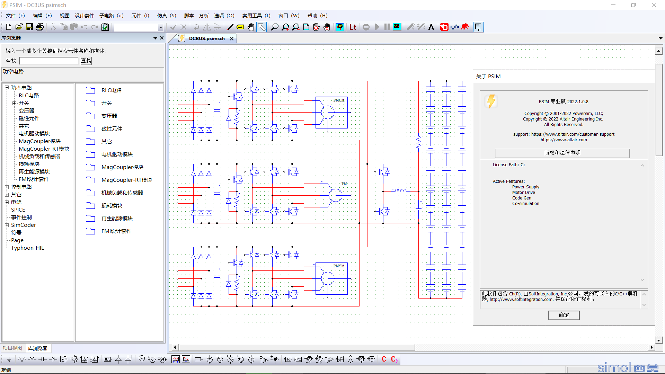Expand the 控制电路 tree node
Viewport: 665px width, 374px height.
click(x=7, y=187)
